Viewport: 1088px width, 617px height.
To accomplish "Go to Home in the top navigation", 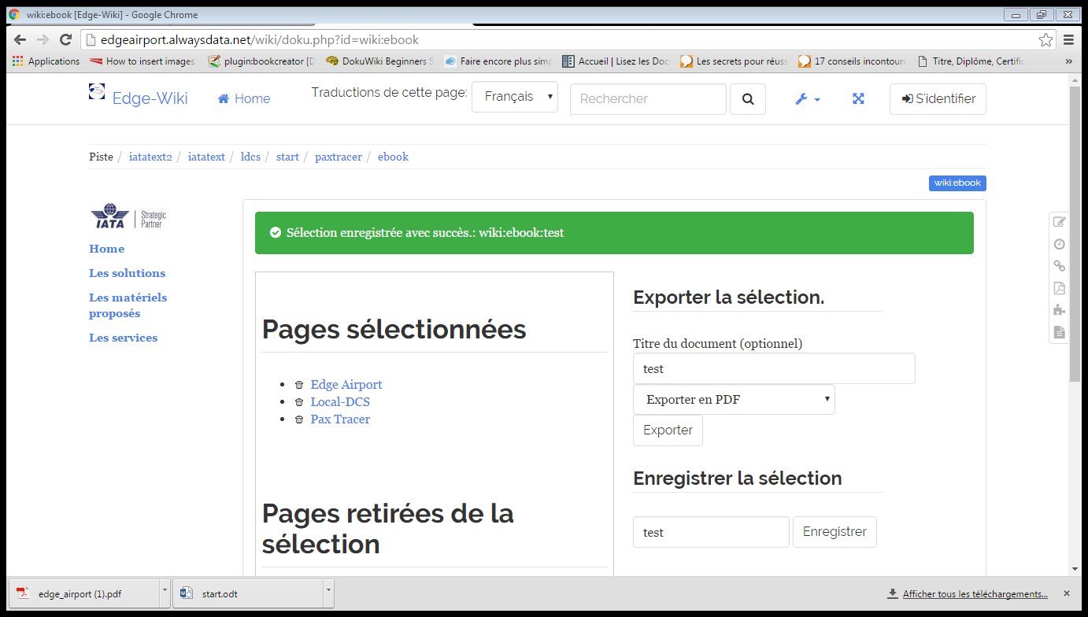I will 244,98.
